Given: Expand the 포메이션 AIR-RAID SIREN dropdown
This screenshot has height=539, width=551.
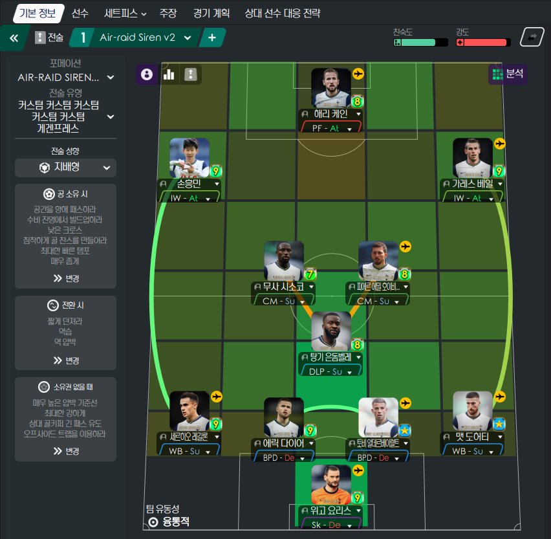Looking at the screenshot, I should coord(65,77).
